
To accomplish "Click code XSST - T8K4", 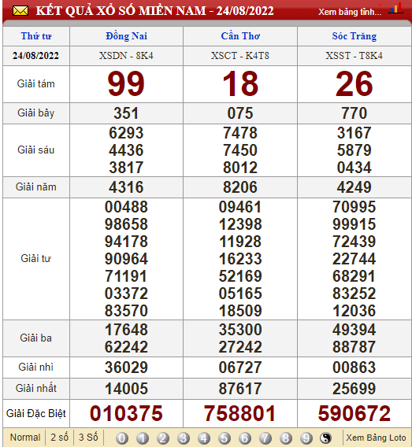I will pyautogui.click(x=354, y=56).
